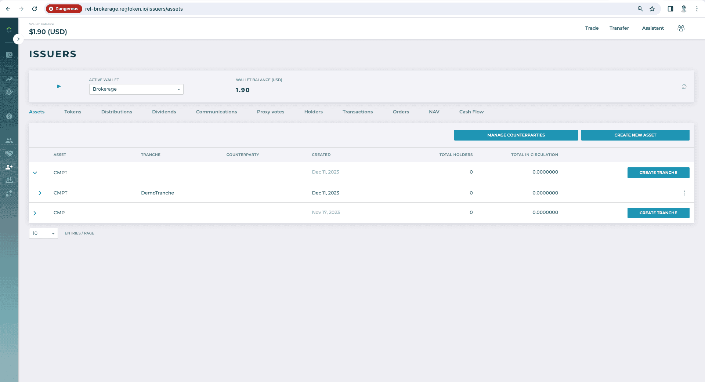705x382 pixels.
Task: Reload the page with the browser refresh icon
Action: 35,9
